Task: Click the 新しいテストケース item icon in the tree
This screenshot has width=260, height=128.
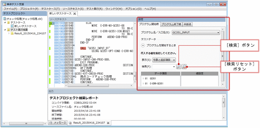Action: click(x=12, y=26)
